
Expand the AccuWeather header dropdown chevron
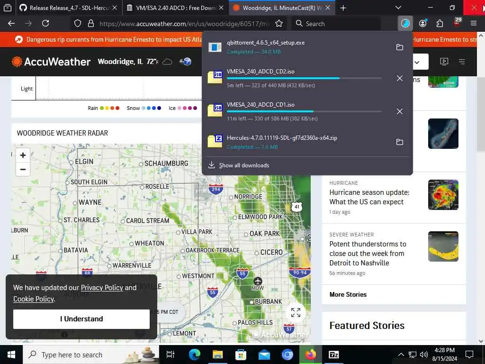[417, 62]
